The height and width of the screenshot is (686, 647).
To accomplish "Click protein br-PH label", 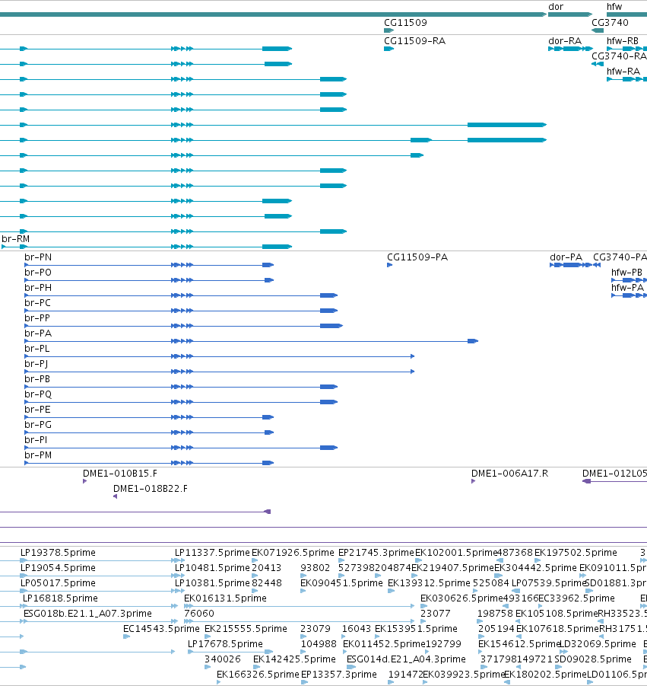I will click(x=38, y=288).
